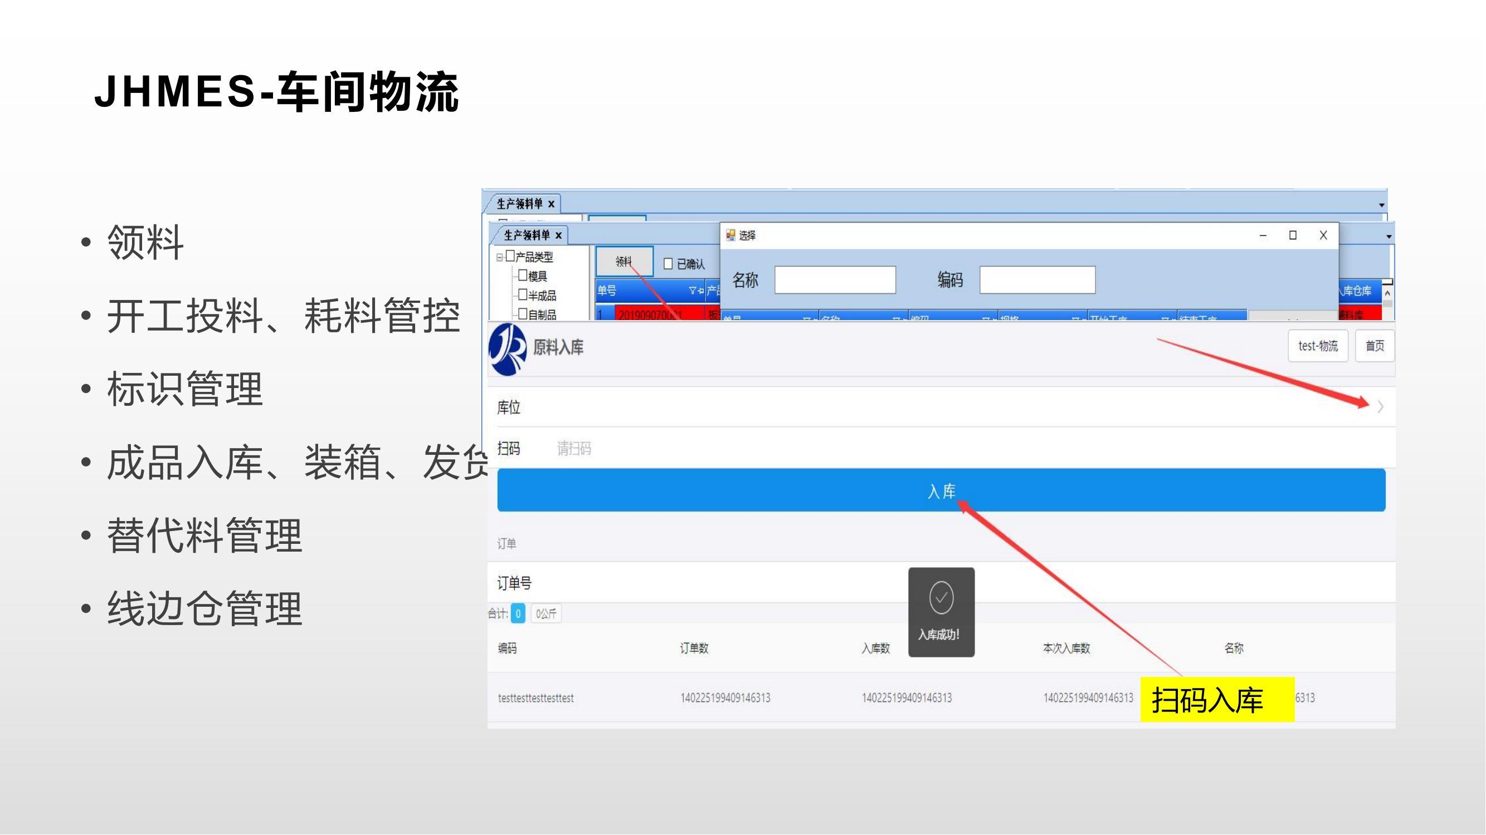This screenshot has width=1486, height=835.
Task: Click the 编码 input field
Action: click(x=1038, y=280)
